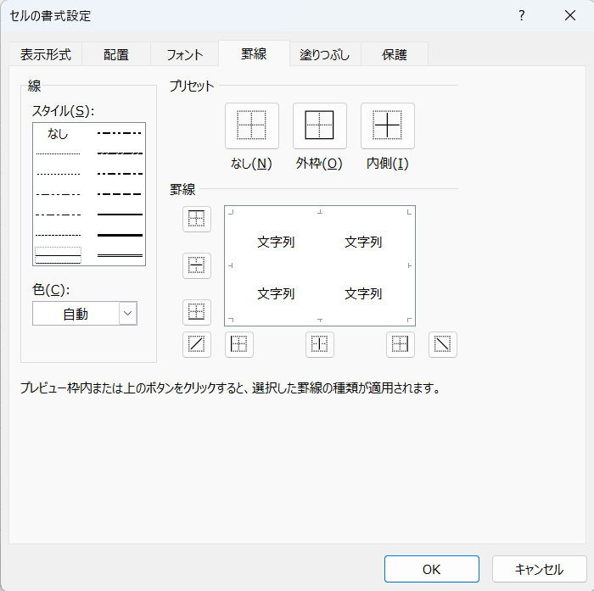The image size is (594, 591).
Task: Click the border preview box center
Action: (x=320, y=265)
